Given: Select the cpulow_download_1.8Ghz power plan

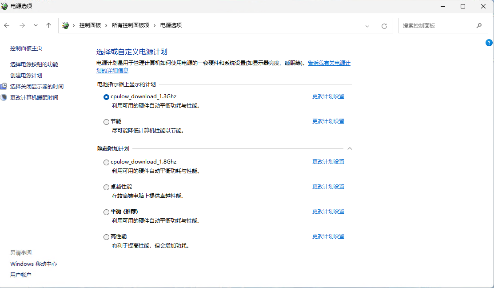Looking at the screenshot, I should pyautogui.click(x=106, y=162).
